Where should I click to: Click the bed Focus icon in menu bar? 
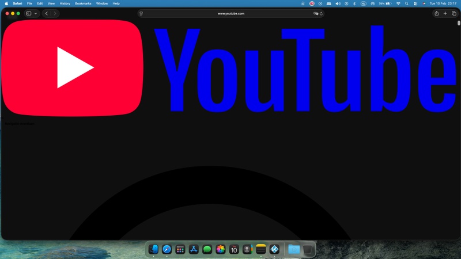pyautogui.click(x=328, y=3)
